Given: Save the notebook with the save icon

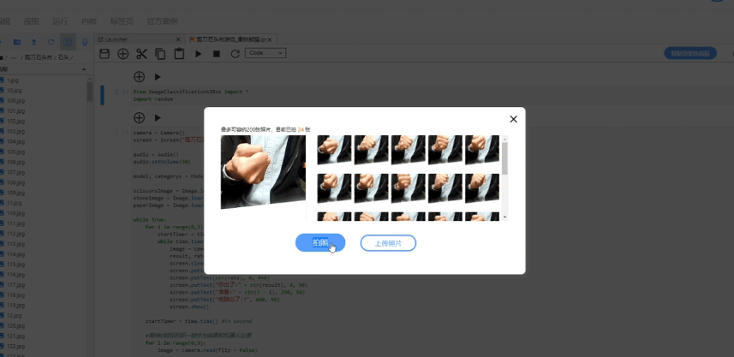Looking at the screenshot, I should [104, 54].
